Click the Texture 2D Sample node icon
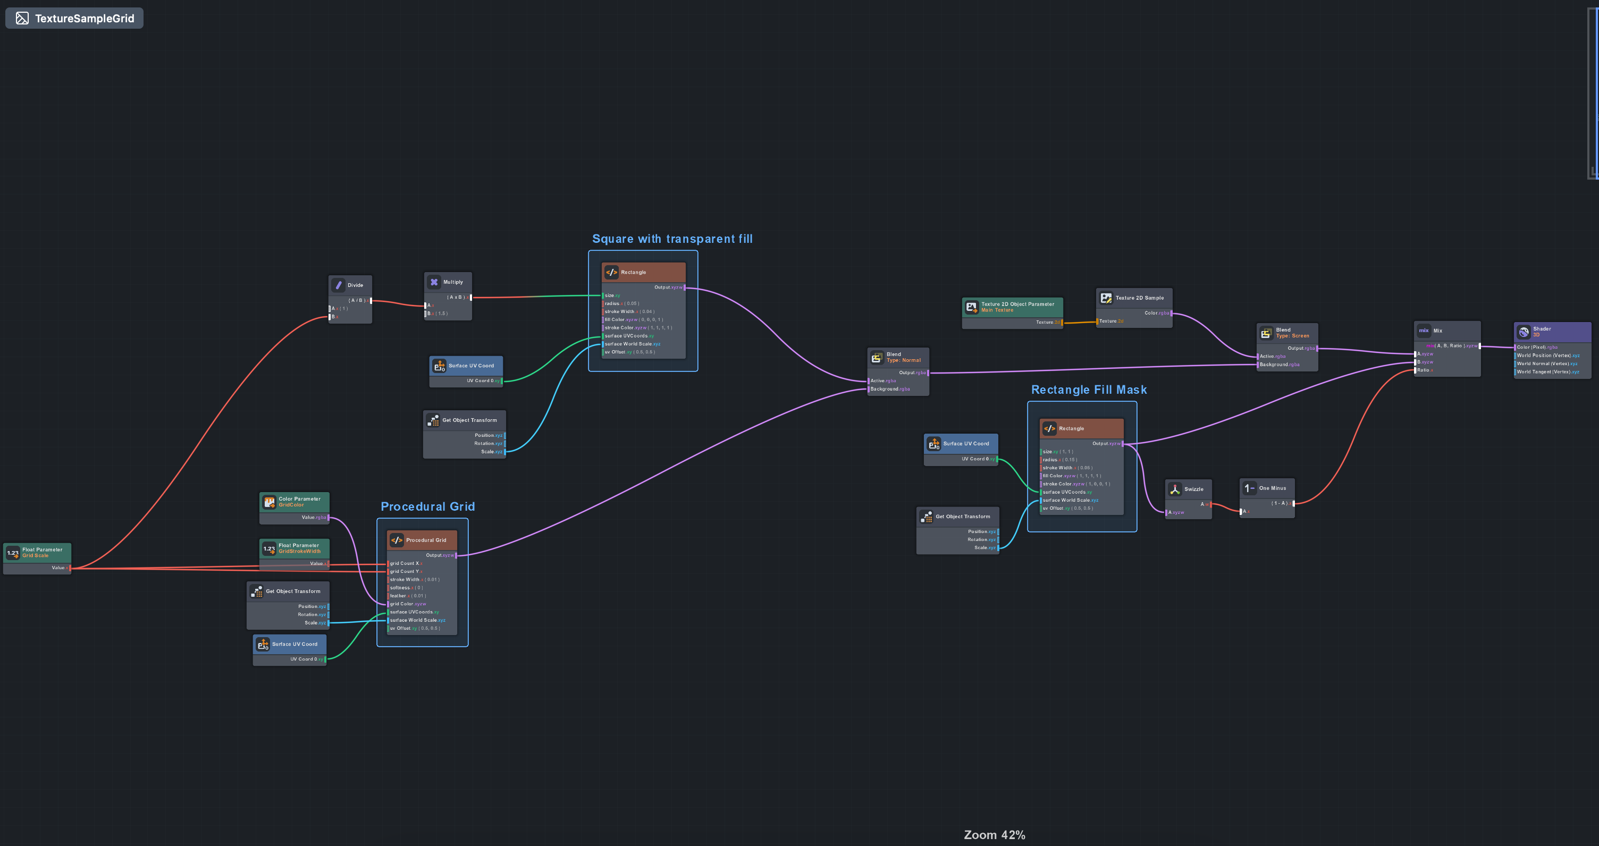 (x=1106, y=298)
